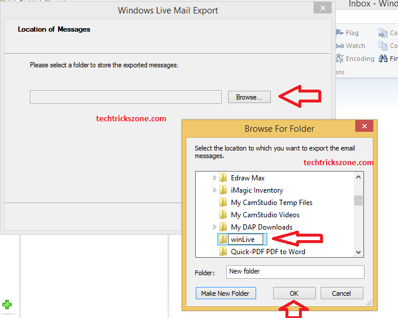Close the Browse For Folder dialog
The width and height of the screenshot is (398, 318).
pos(364,126)
